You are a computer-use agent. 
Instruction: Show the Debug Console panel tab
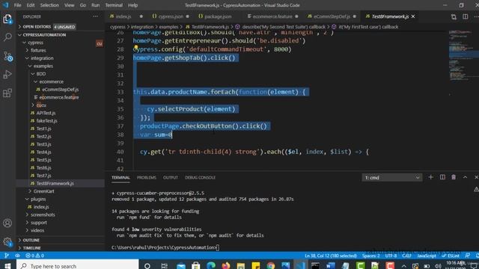click(x=200, y=178)
